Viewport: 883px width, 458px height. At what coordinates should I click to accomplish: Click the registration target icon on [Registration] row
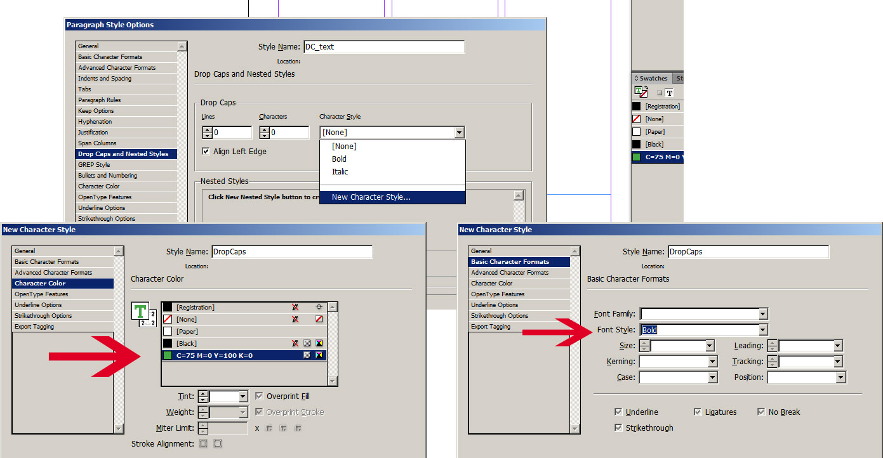point(319,307)
